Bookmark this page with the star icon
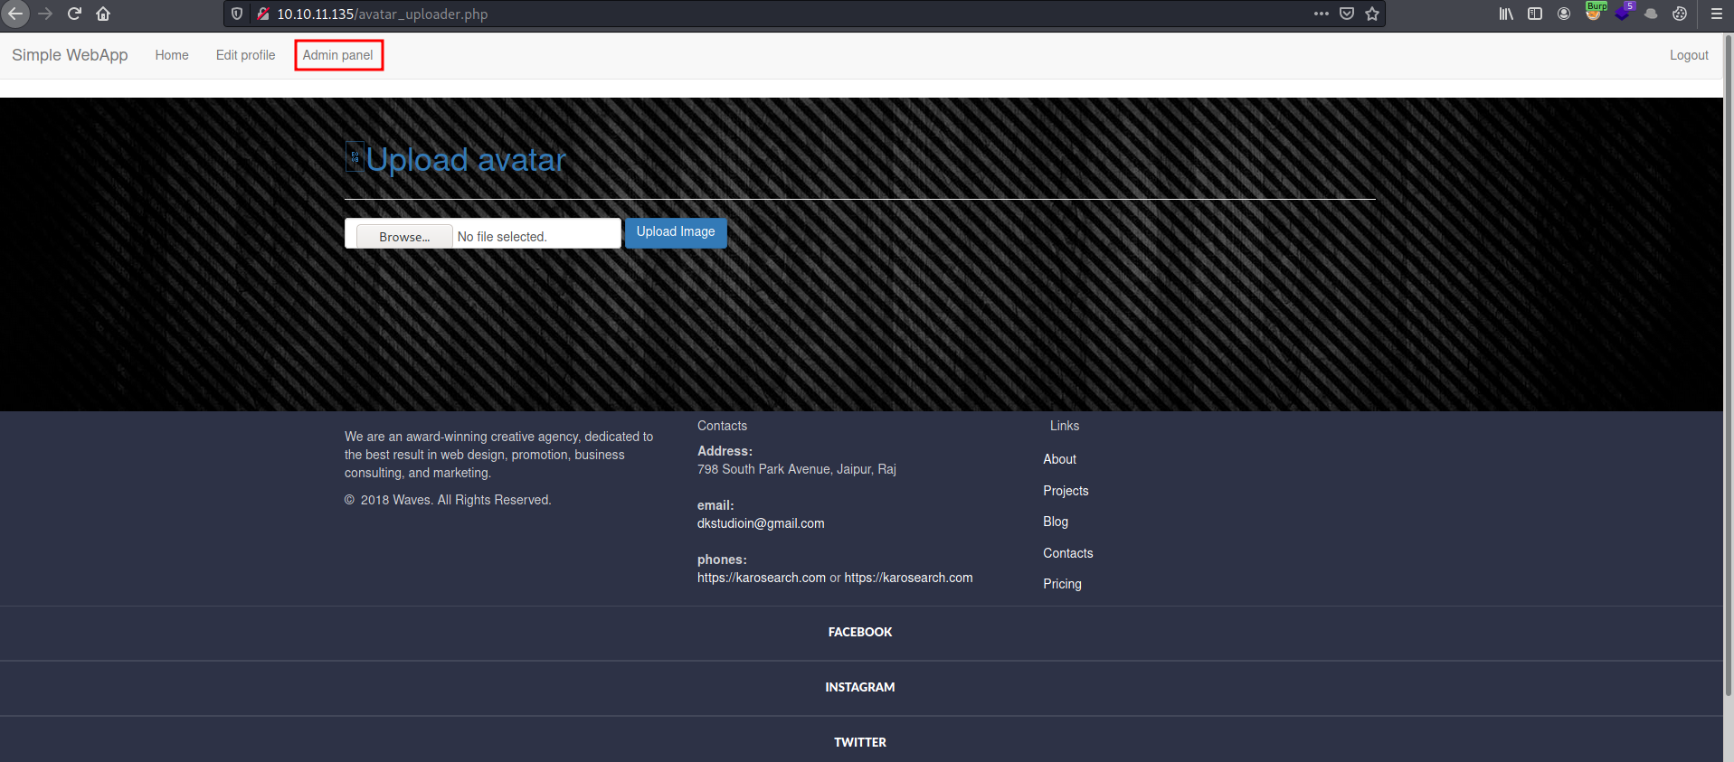 tap(1372, 14)
